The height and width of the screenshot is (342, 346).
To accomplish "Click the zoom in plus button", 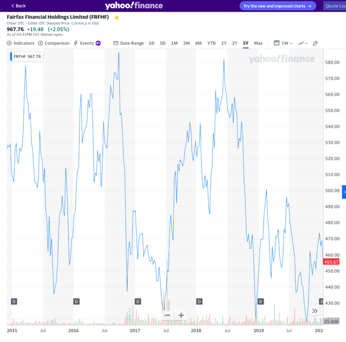I will (x=181, y=315).
